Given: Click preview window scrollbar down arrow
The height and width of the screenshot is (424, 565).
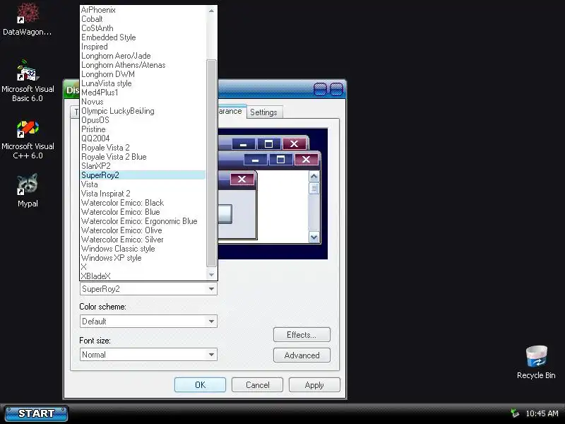Looking at the screenshot, I should tap(314, 237).
